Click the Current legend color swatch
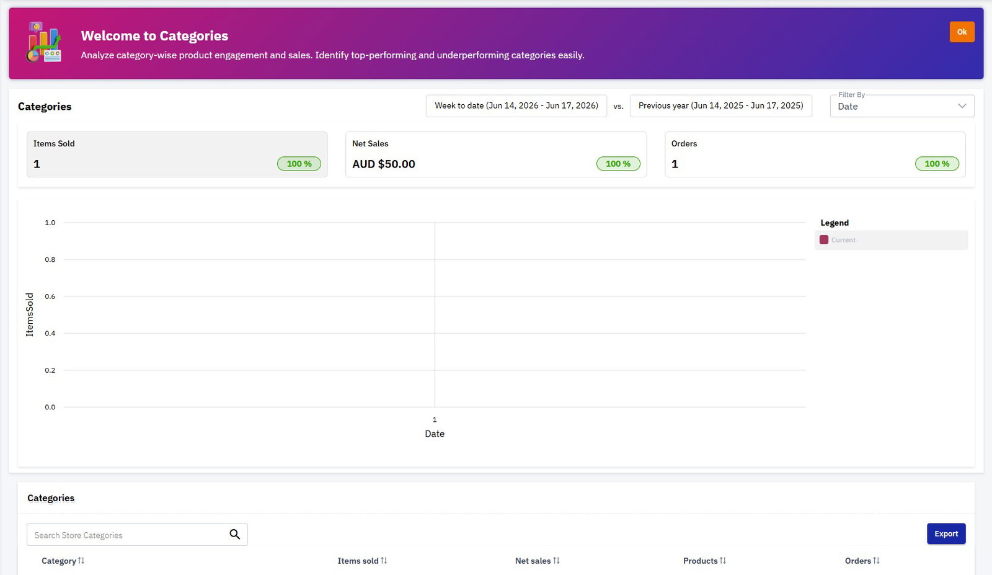 point(824,240)
